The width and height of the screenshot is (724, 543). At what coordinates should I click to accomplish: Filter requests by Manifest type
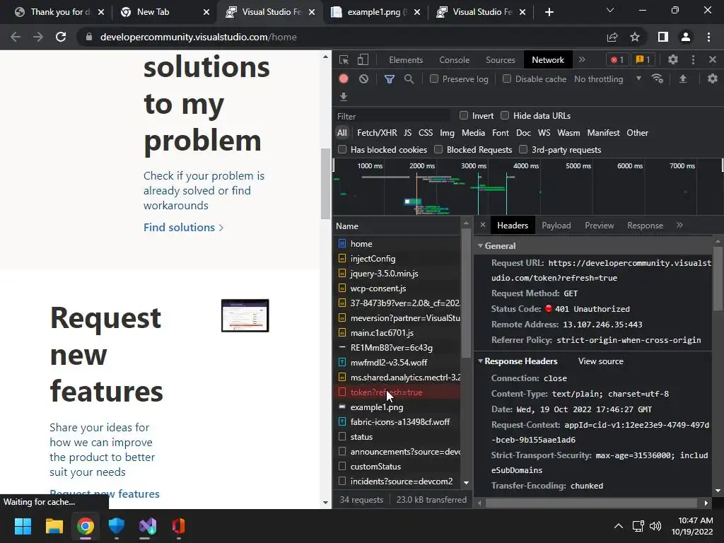[604, 132]
